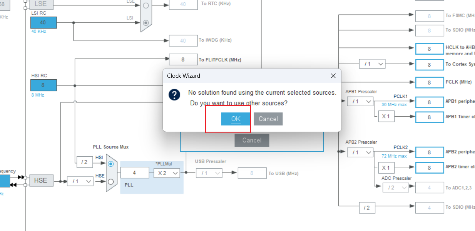Click the / 2 divider before PLL HSI input
The image size is (475, 231).
click(85, 162)
